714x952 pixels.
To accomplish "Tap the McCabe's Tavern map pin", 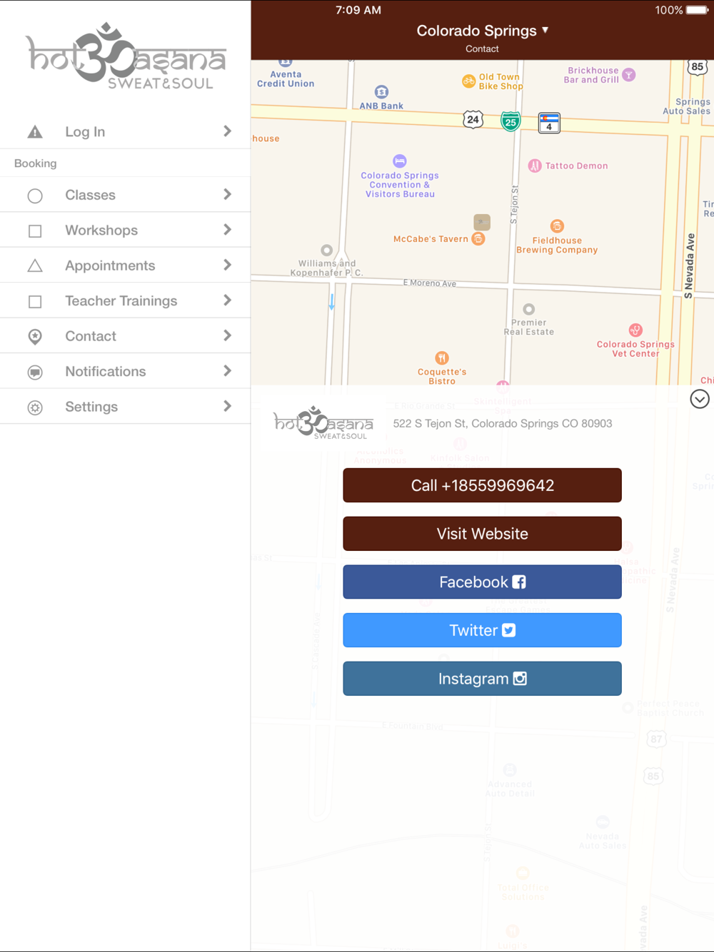I will pos(479,239).
